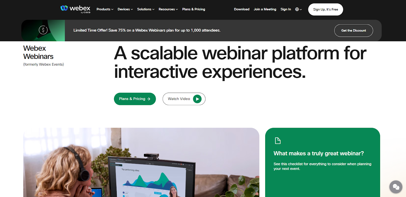Click the Watch Video button

point(184,99)
